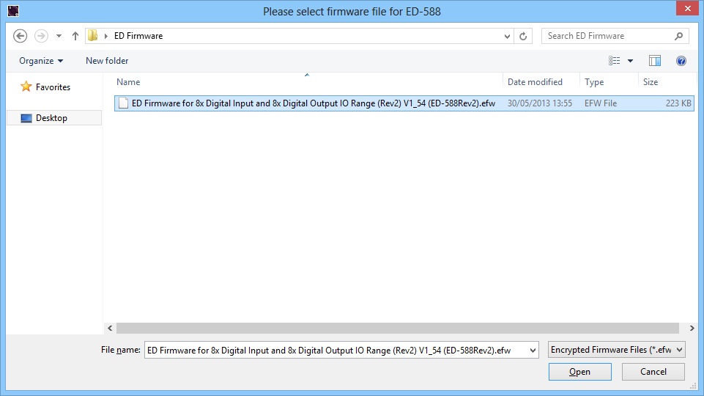Click the Desktop monitor icon
Viewport: 704px width, 396px height.
coord(26,118)
